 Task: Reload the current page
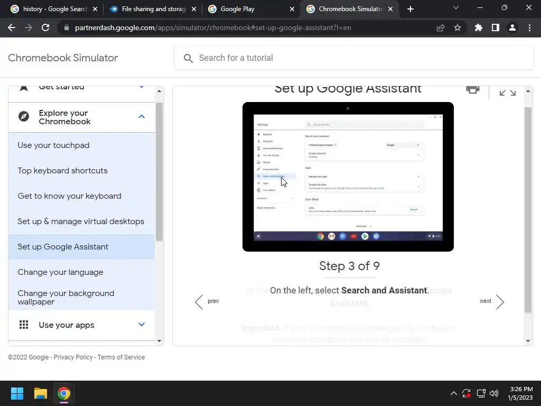(x=45, y=27)
